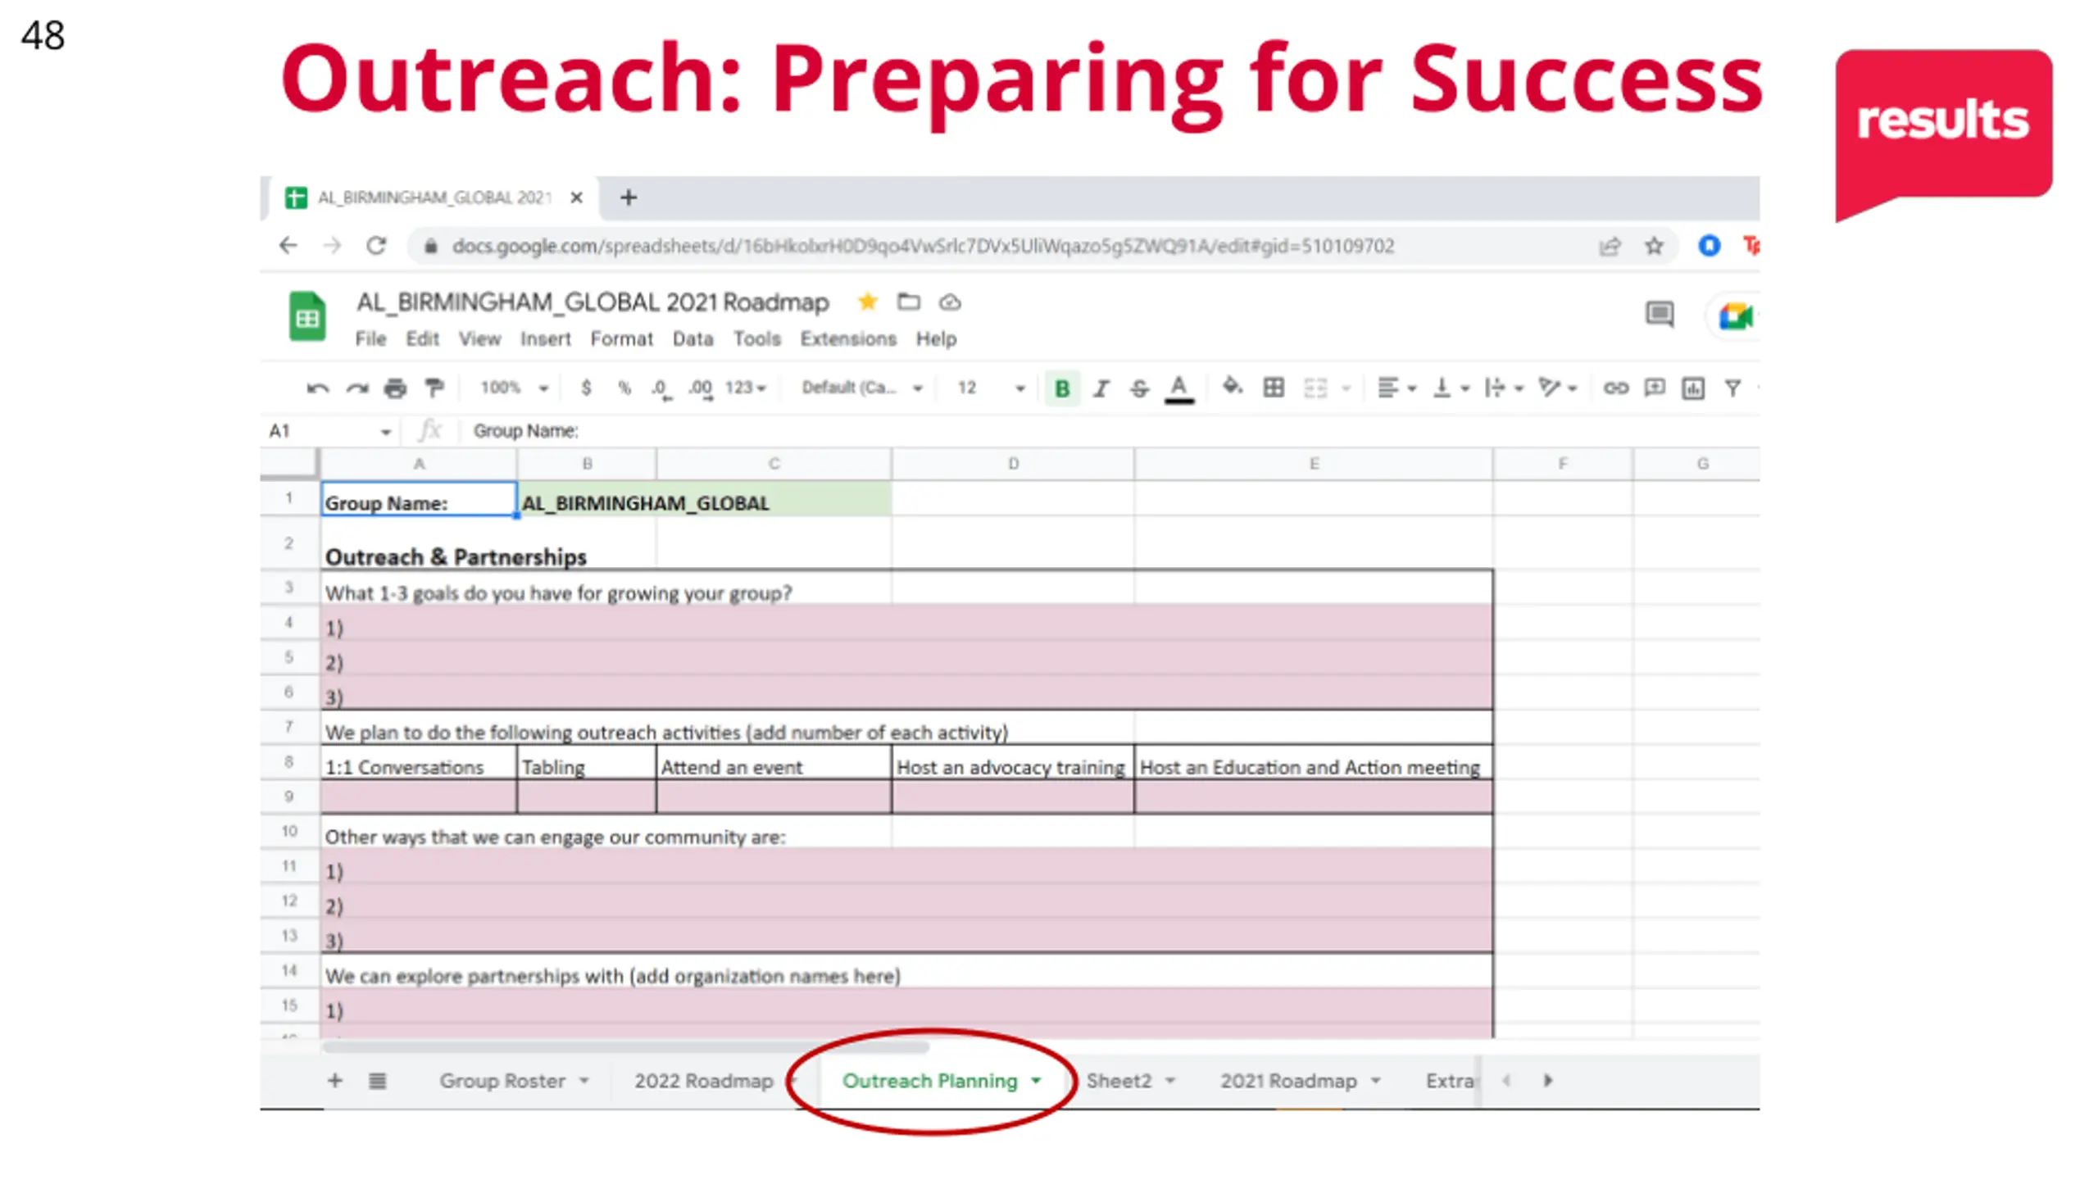The height and width of the screenshot is (1180, 2098).
Task: Switch to the Group Roster sheet tab
Action: (514, 1081)
